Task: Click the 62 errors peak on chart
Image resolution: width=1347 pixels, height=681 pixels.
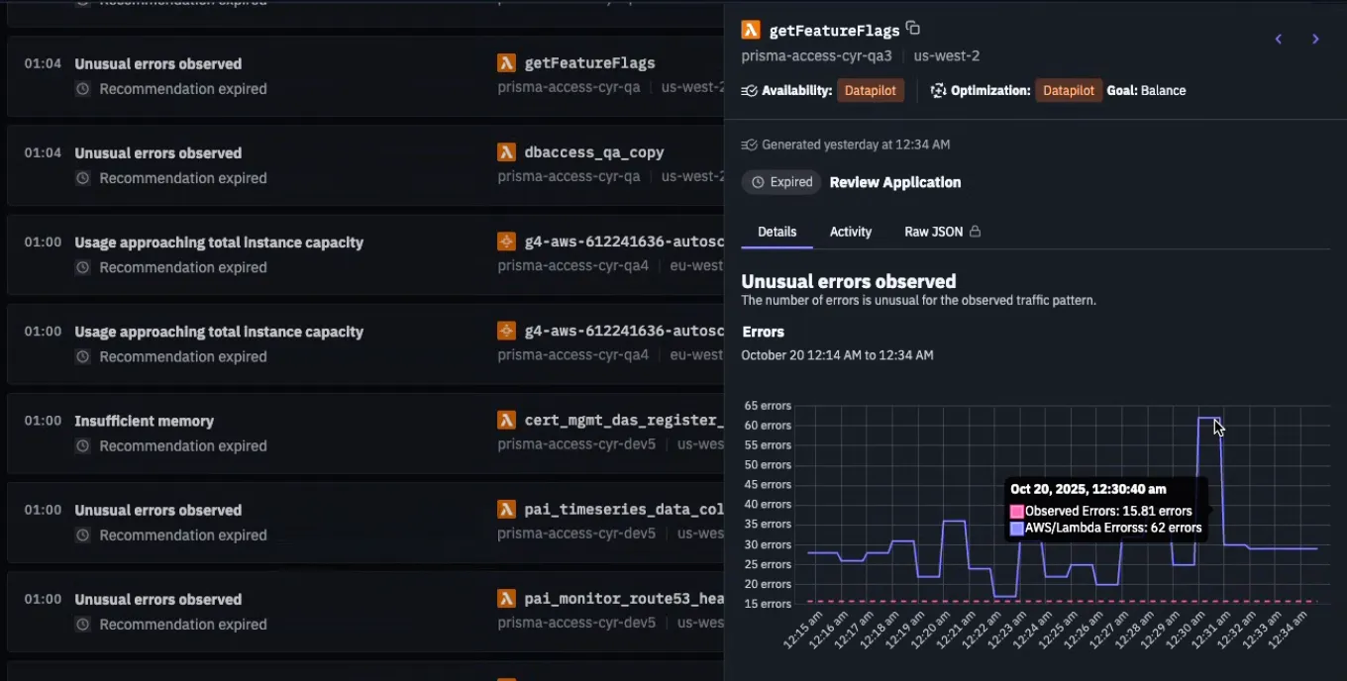Action: tap(1208, 418)
